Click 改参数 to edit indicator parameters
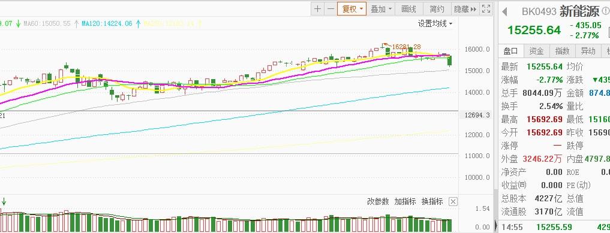The image size is (610, 233). click(x=378, y=201)
